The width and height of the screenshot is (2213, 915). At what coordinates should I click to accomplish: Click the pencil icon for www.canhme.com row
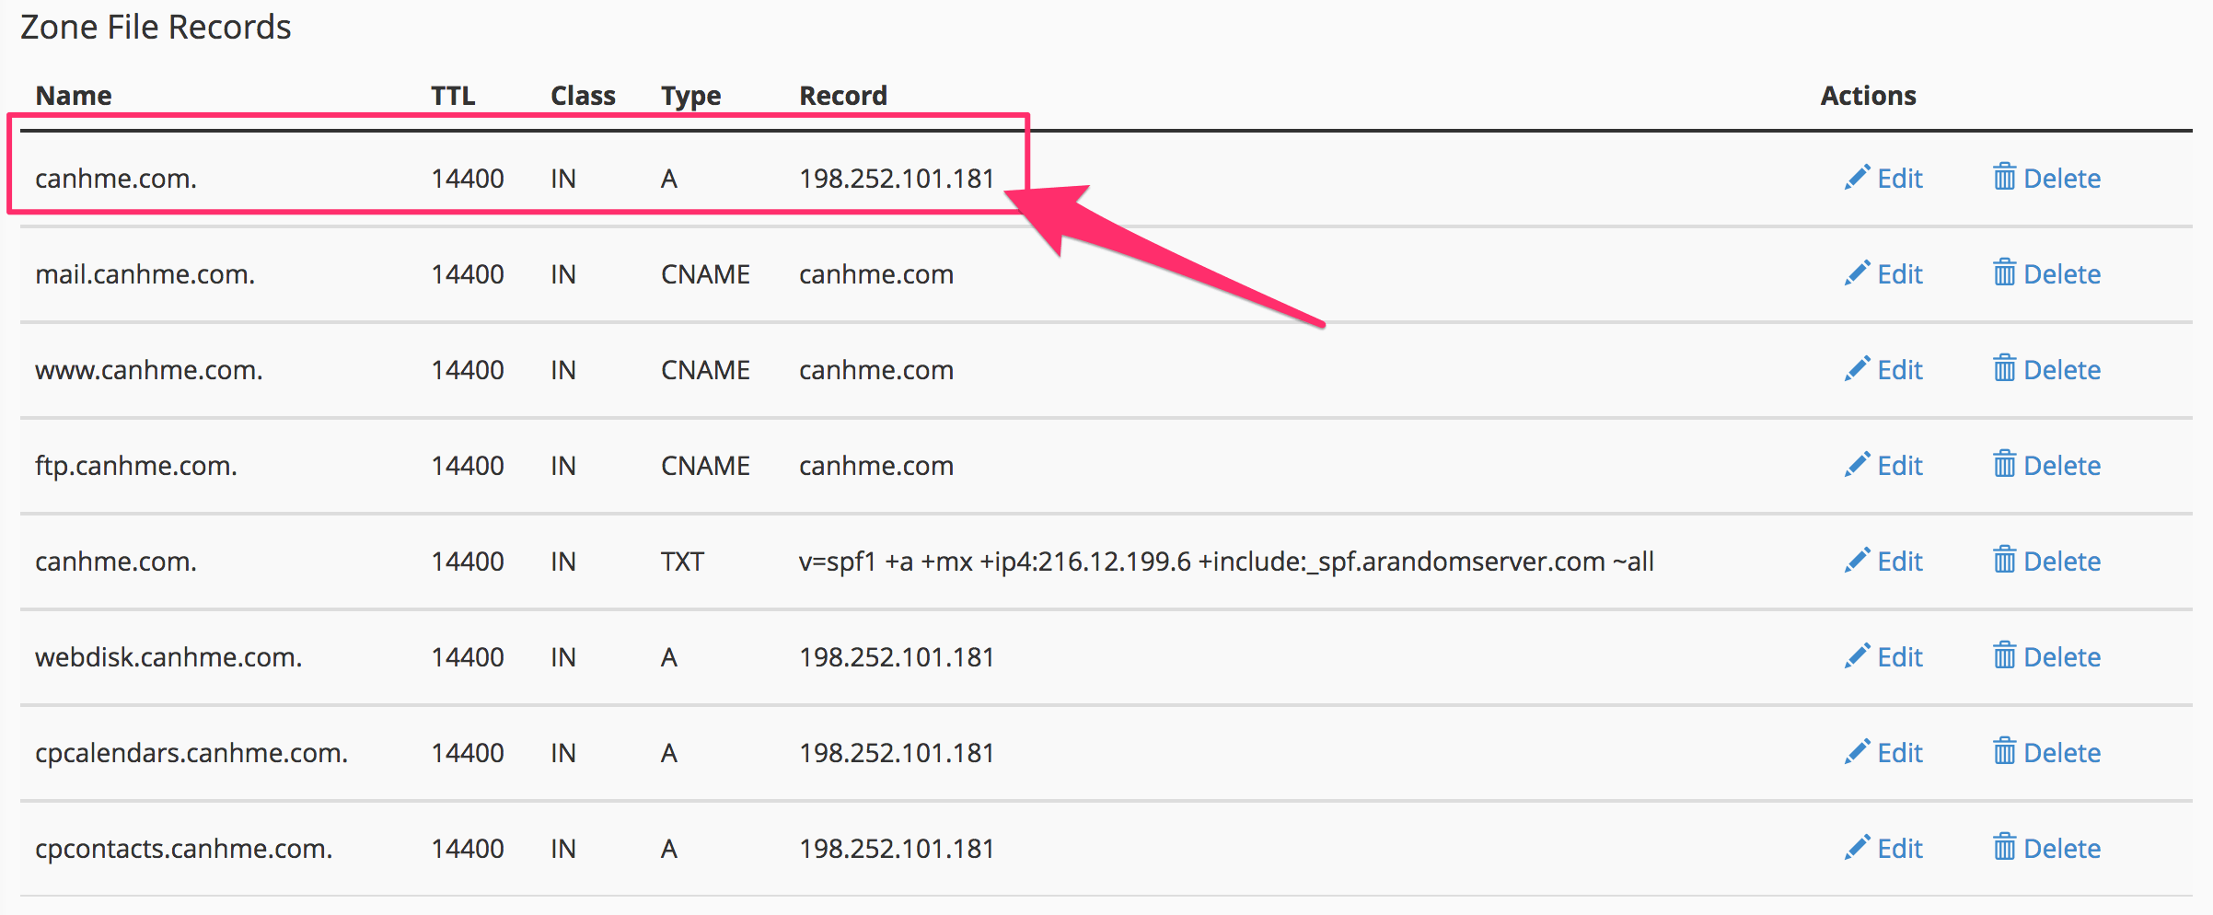pyautogui.click(x=1857, y=369)
